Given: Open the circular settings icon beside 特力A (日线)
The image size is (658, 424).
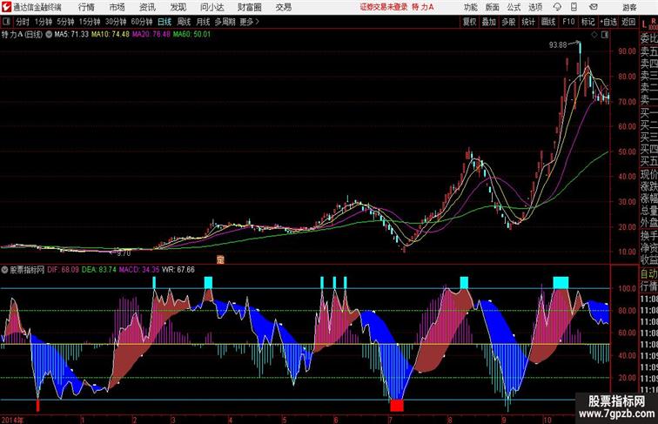Looking at the screenshot, I should pyautogui.click(x=49, y=35).
